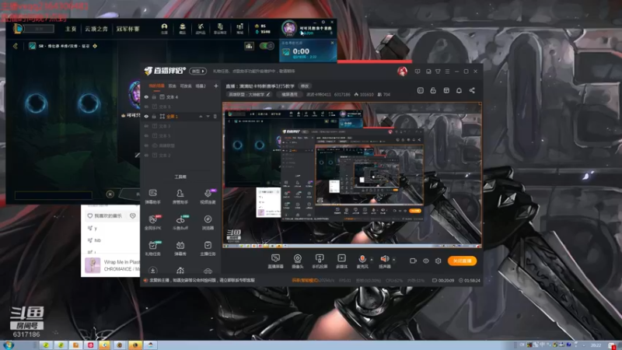Viewport: 622px width, 350px height.
Task: Click the round X cancel button in lobby
Action: [x=110, y=194]
